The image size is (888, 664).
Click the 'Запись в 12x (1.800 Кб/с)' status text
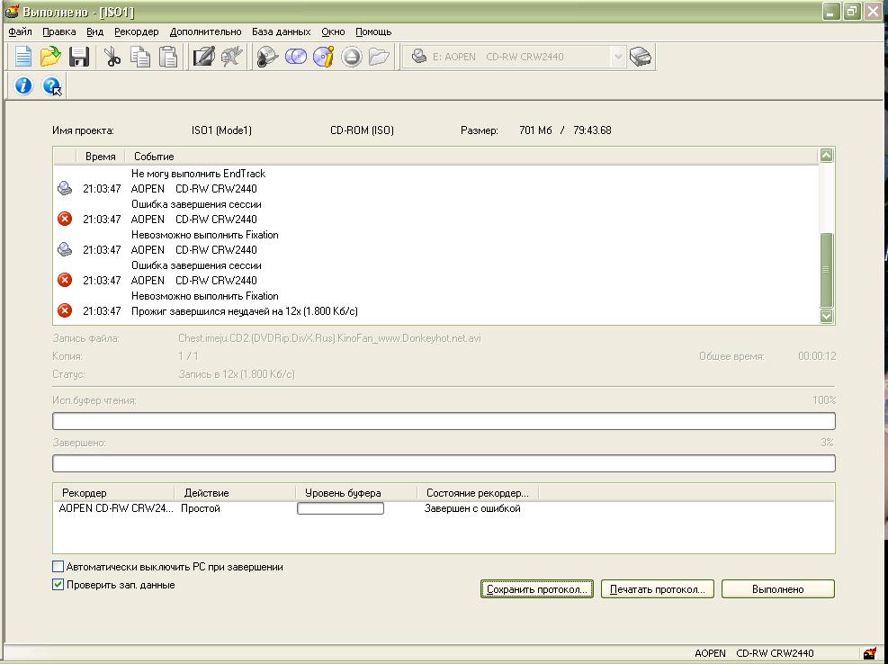point(236,374)
